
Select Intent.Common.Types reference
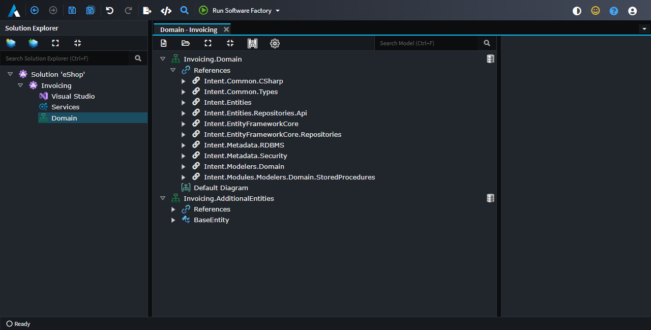click(x=241, y=92)
